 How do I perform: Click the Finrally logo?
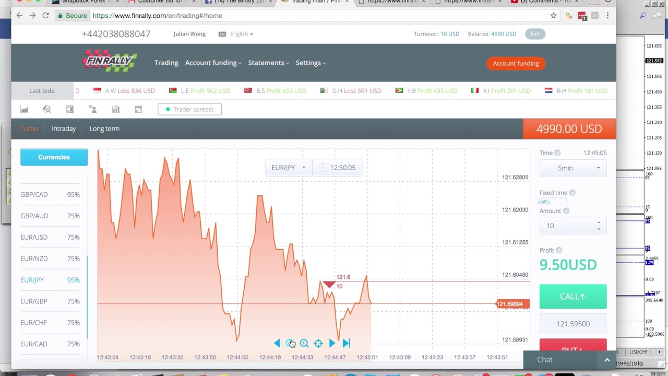110,61
